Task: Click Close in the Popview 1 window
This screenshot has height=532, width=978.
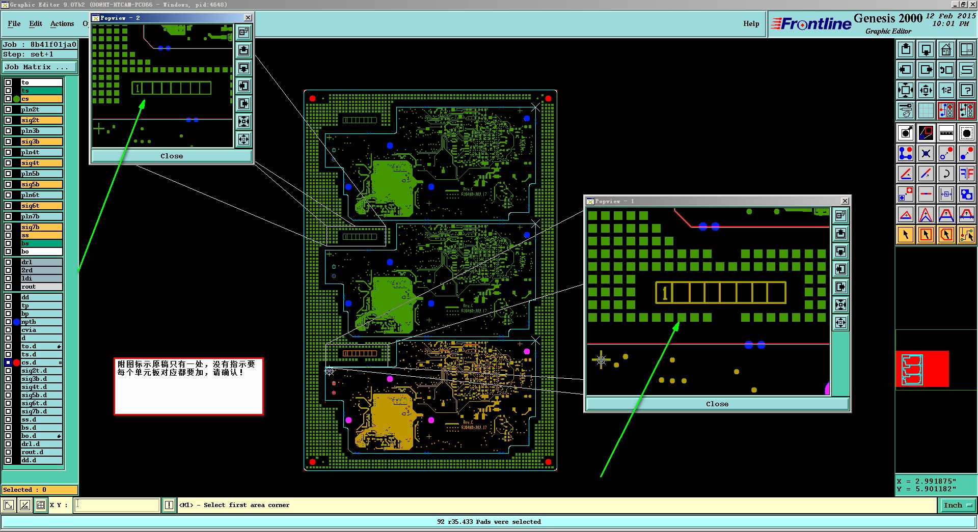Action: (x=717, y=404)
